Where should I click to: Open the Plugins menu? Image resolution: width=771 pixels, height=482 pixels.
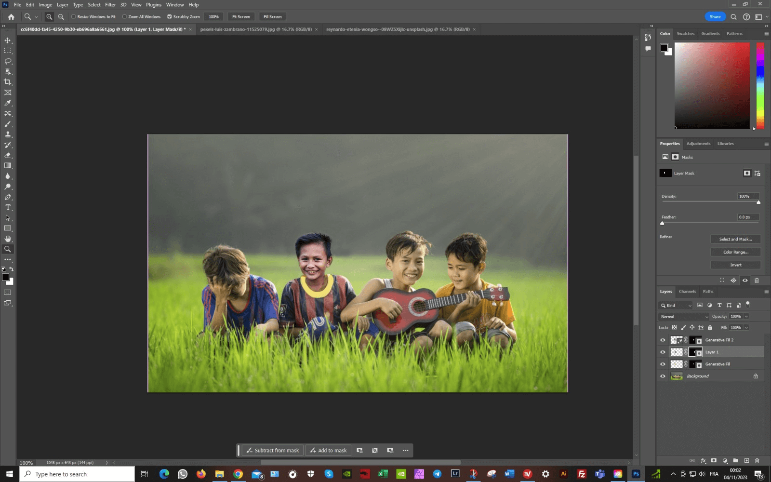[154, 5]
